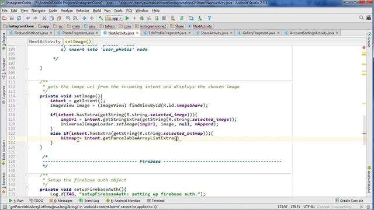Screen dimensions: 374x210
Task: Click the Open folder toolbar icon
Action: click(x=4, y=18)
